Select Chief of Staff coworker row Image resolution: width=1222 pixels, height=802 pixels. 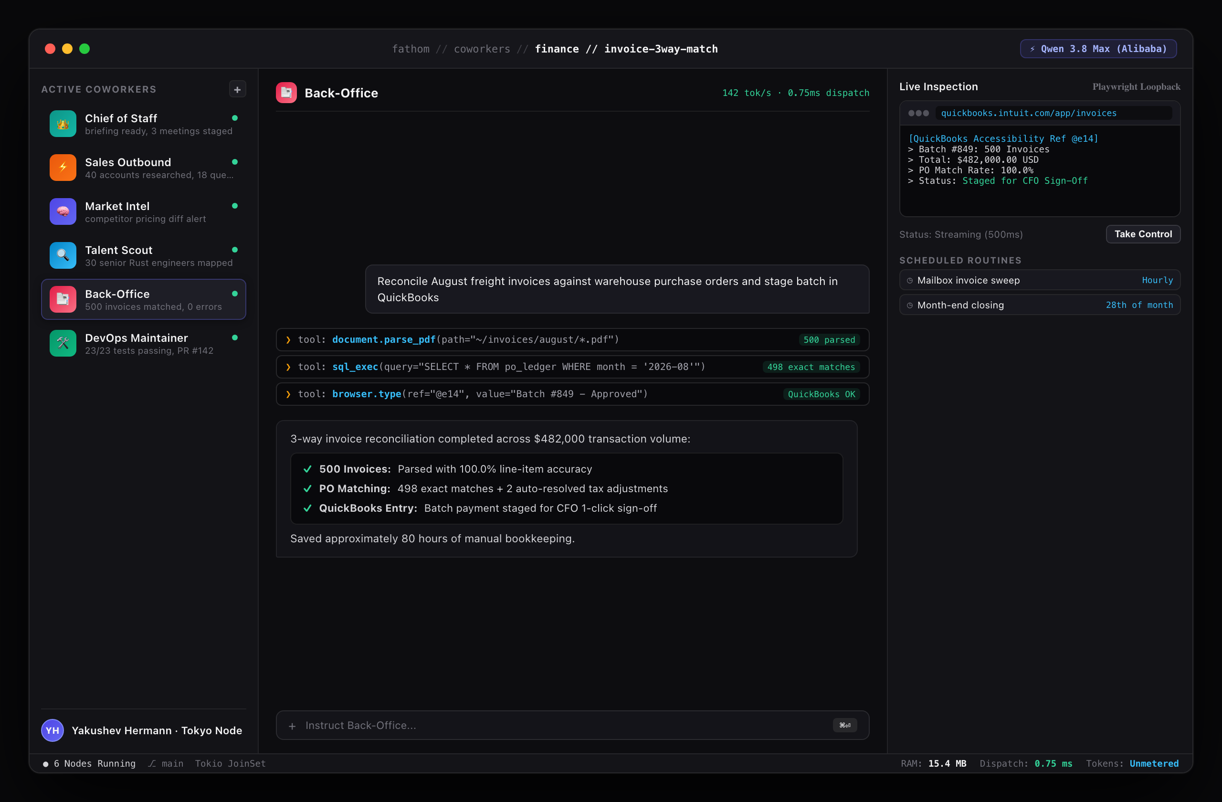point(144,124)
